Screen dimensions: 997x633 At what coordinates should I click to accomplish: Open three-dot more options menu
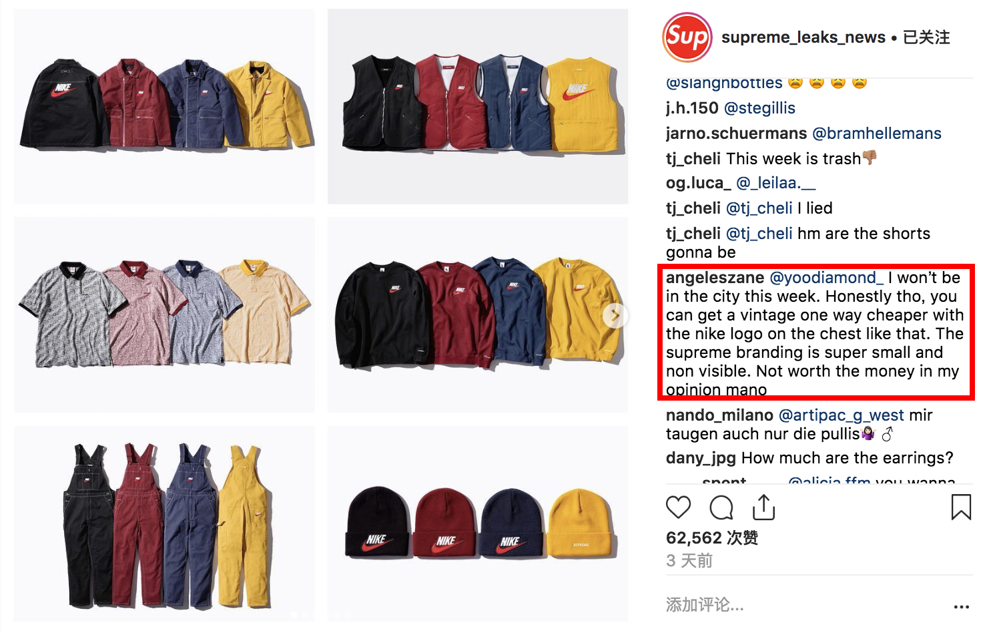[961, 606]
